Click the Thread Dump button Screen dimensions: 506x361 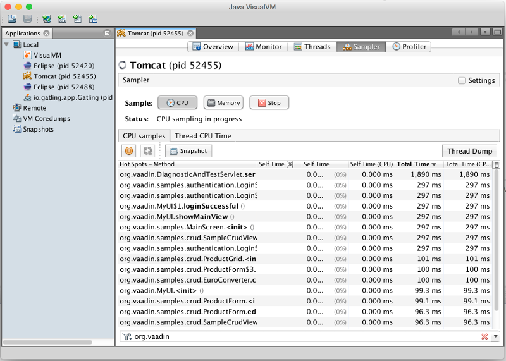[x=469, y=151]
